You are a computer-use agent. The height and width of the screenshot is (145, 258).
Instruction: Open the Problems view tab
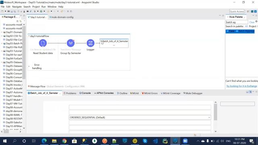point(70,93)
